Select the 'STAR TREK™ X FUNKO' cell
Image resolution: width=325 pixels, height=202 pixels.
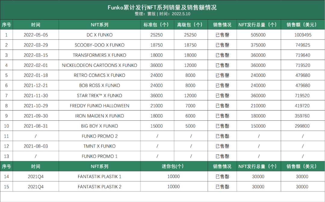(99, 96)
